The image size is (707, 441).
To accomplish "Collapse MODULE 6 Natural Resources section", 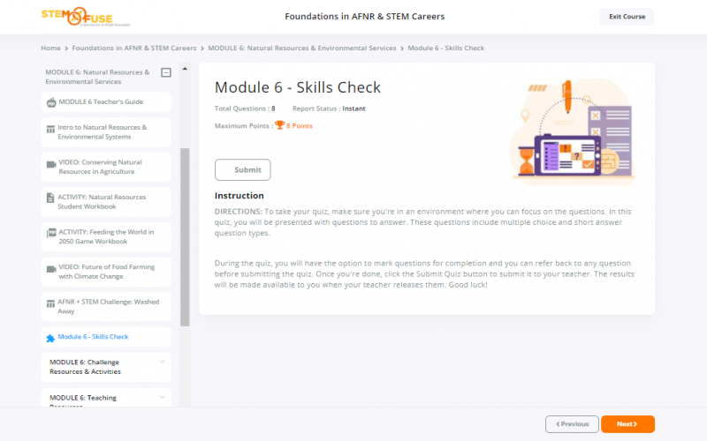I will click(165, 73).
